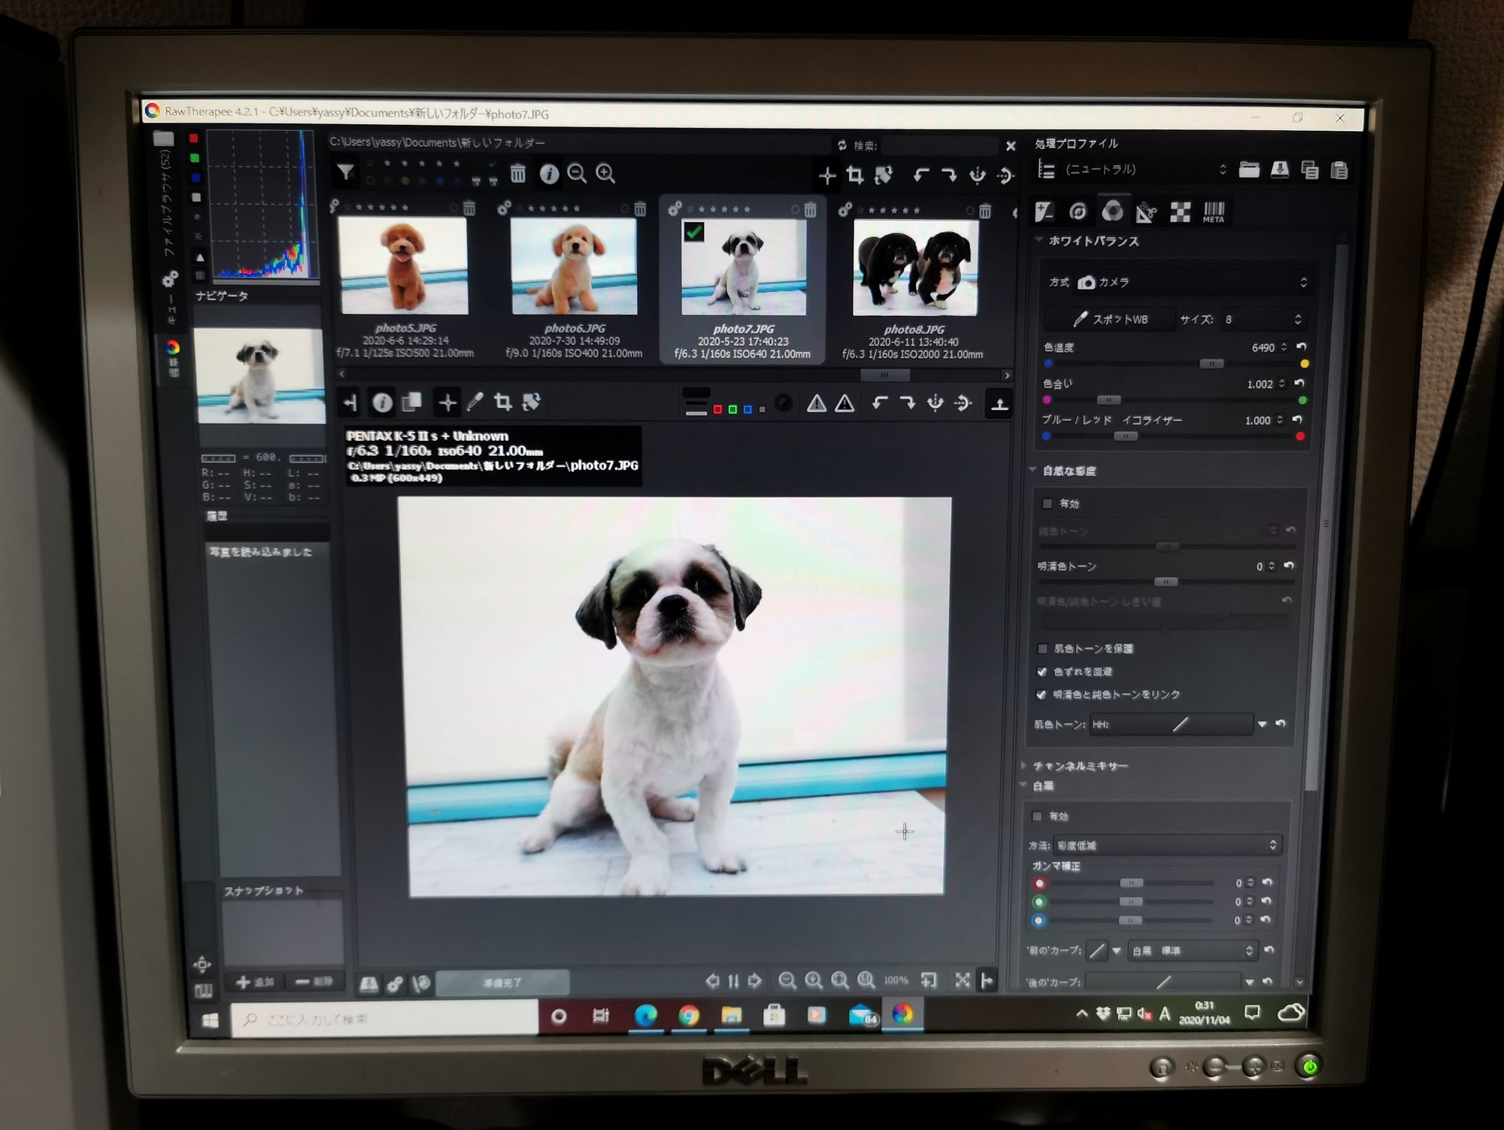Open the white balance 方式 カメラ dropdown
The height and width of the screenshot is (1130, 1504).
pyautogui.click(x=1196, y=282)
